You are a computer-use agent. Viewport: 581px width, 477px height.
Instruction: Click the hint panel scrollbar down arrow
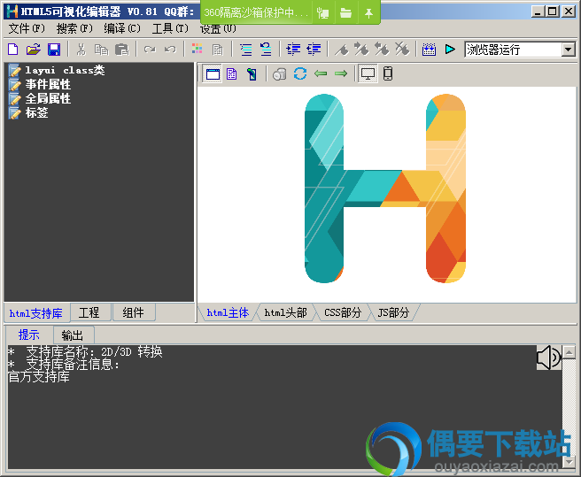coord(569,461)
